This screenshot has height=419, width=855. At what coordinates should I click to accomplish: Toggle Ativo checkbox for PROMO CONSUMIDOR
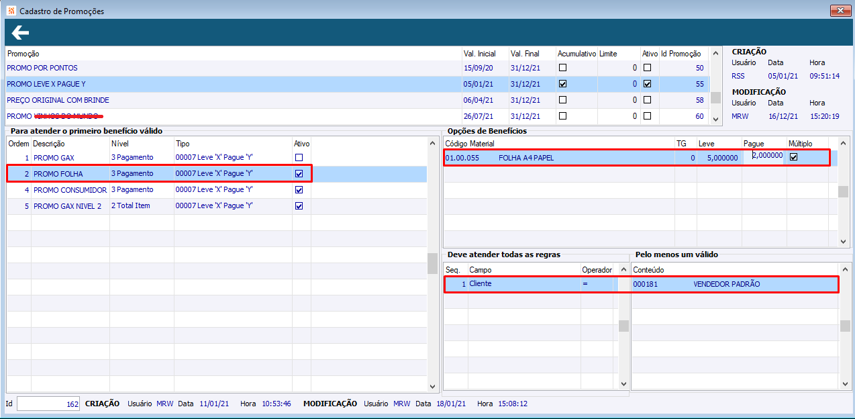tap(299, 189)
